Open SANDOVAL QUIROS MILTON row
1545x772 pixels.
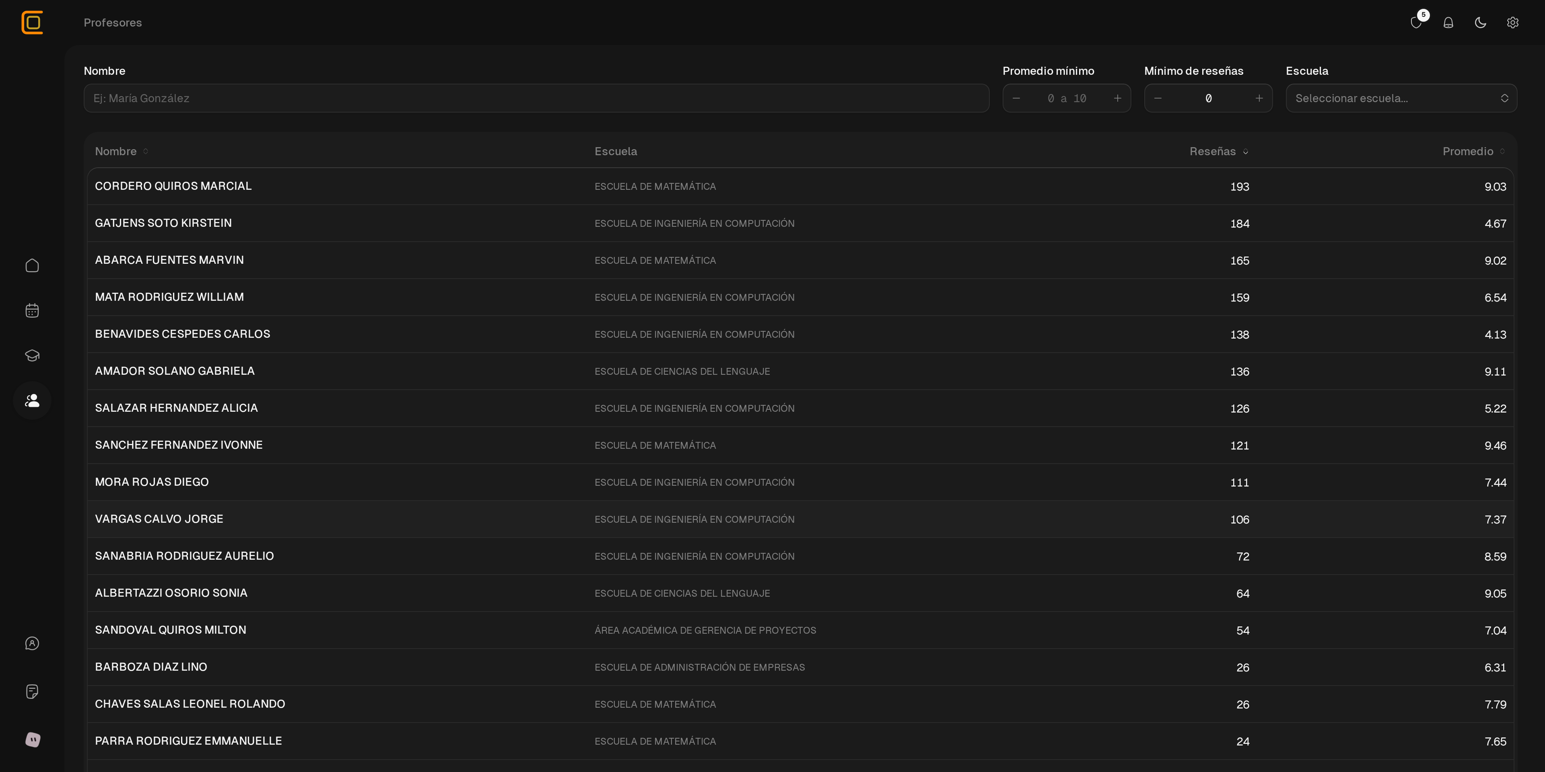click(x=801, y=630)
